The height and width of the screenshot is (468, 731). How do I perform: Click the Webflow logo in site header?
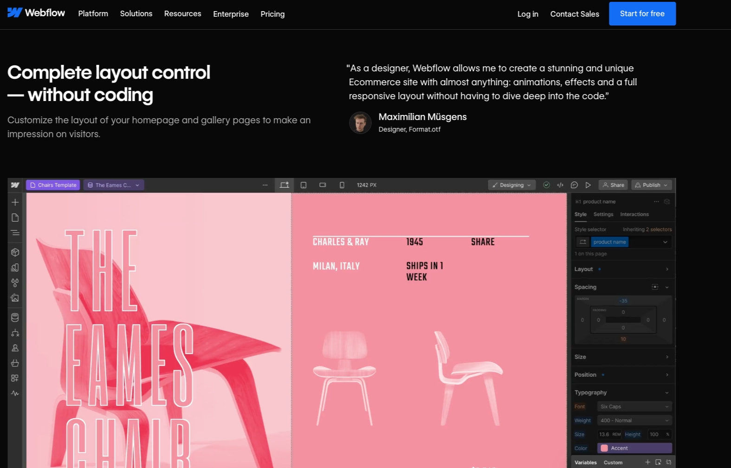click(36, 13)
